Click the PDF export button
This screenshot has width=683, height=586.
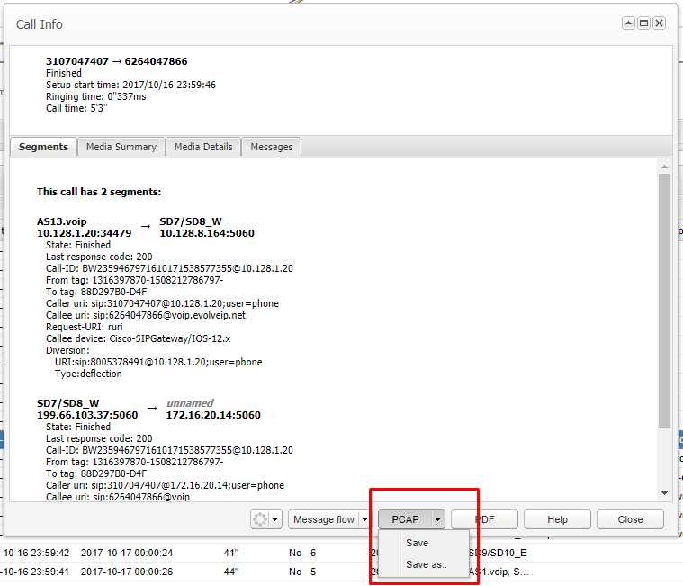(x=484, y=519)
